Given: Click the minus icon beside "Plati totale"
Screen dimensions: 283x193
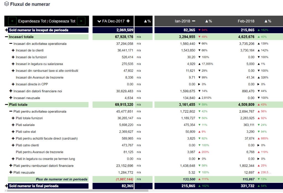Looking at the screenshot, I should click(6, 105).
